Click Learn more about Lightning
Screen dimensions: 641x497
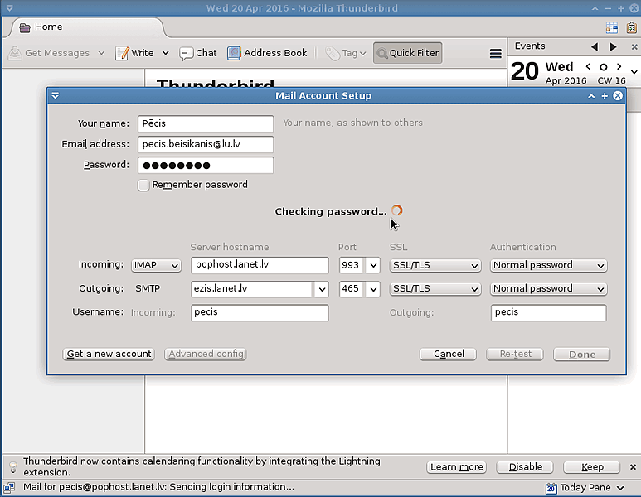tap(456, 467)
